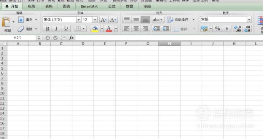The image size is (263, 139).
Task: Open the Paste options arrow
Action: [x=13, y=22]
